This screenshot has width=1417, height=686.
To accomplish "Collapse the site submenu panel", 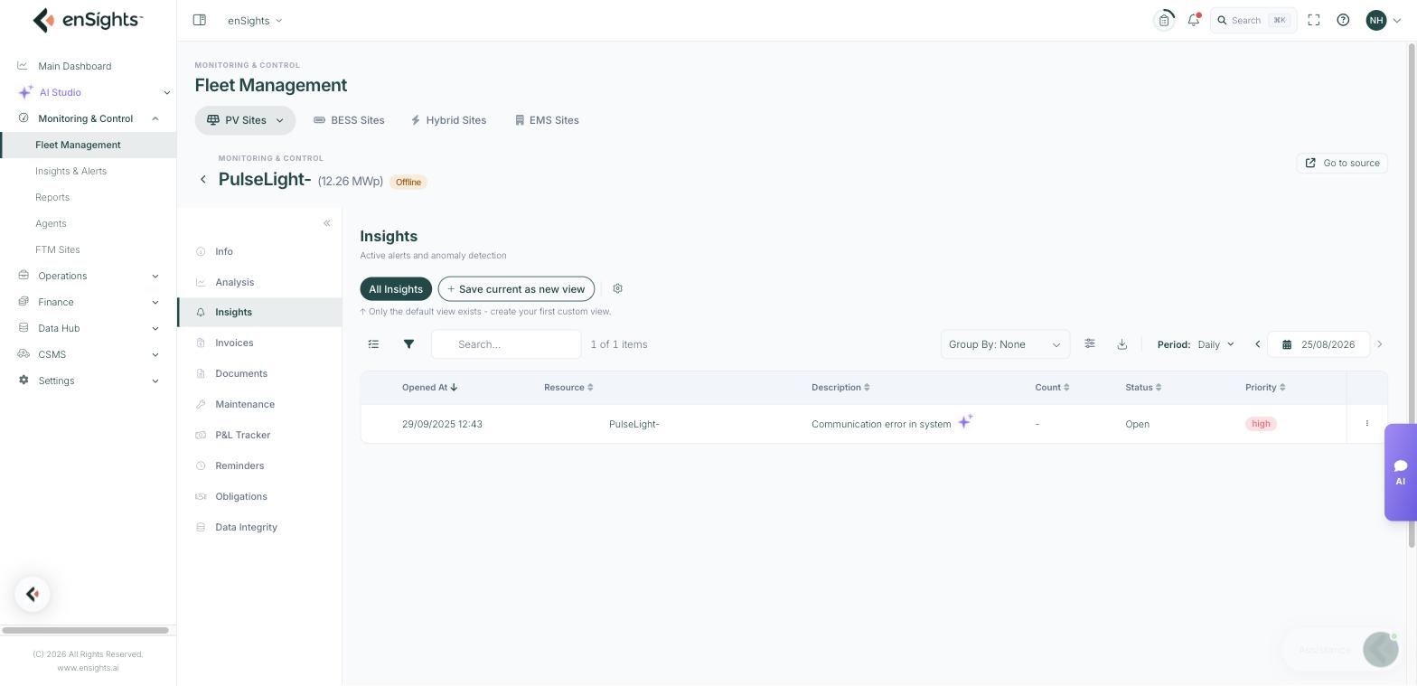I will tap(327, 223).
